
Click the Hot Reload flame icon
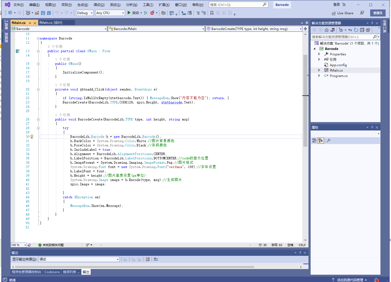152,13
